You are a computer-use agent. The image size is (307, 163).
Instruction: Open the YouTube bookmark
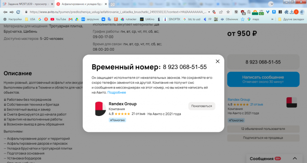point(58,19)
